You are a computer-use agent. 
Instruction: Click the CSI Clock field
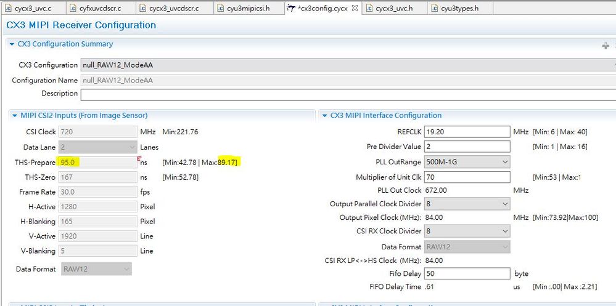tap(98, 132)
